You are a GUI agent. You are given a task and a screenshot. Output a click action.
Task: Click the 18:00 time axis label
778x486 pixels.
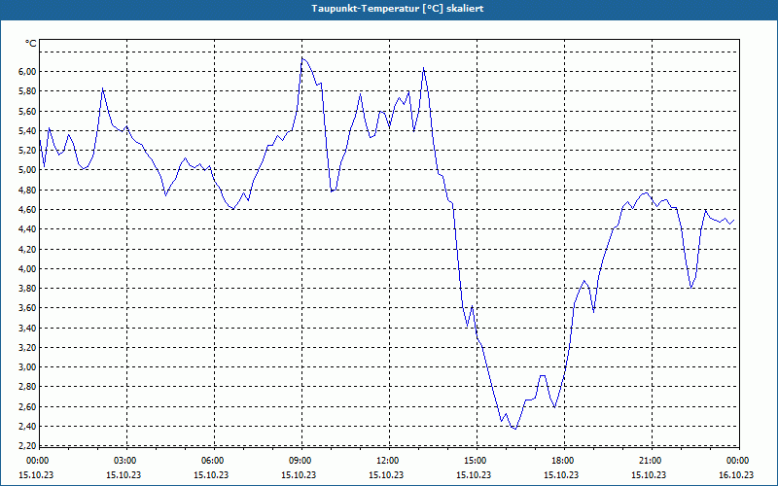coord(564,461)
